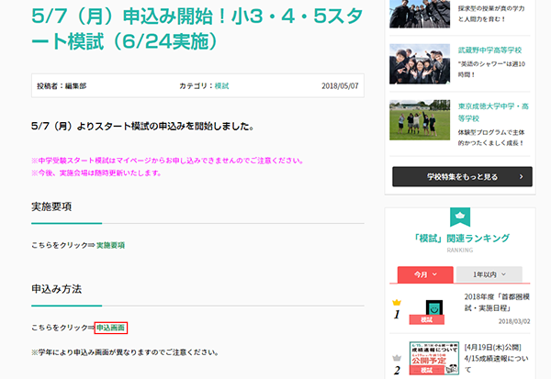Click the chevron arrow on 学校特集をもっと見る
Screen dimensions: 551x379
[521, 176]
